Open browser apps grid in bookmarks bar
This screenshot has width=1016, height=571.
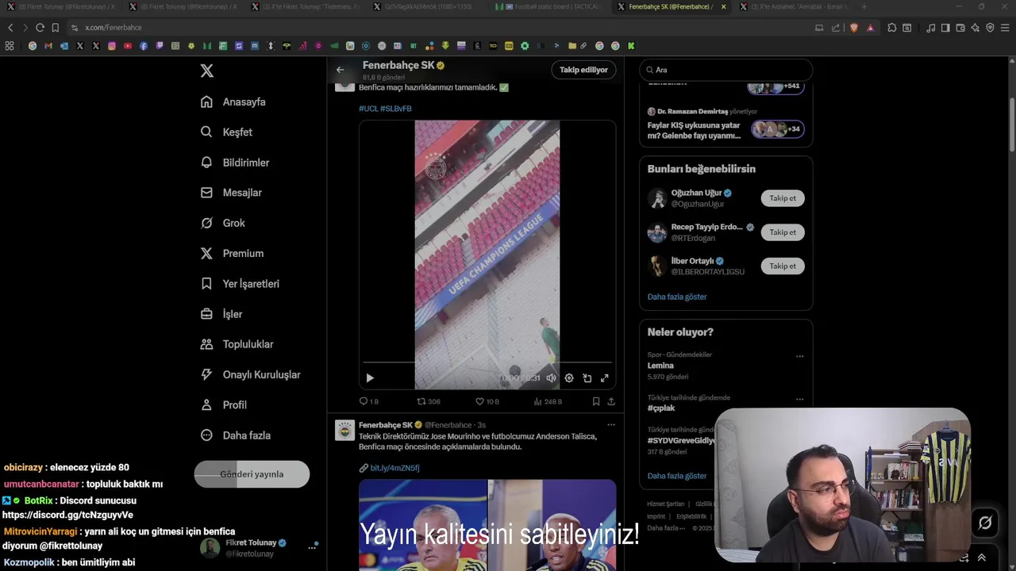pos(10,46)
